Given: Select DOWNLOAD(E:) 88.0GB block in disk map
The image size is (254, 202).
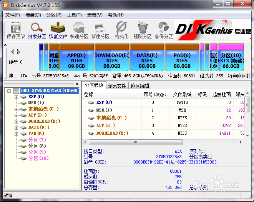Looking at the screenshot, I should click(112, 57).
